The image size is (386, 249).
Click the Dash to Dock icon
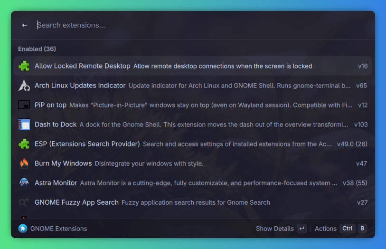24,124
